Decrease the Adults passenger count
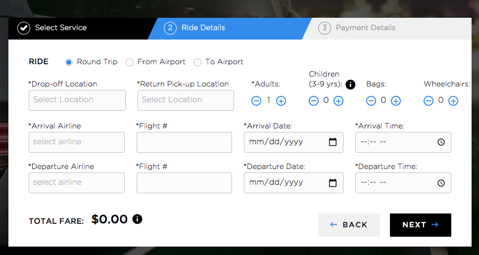Image resolution: width=479 pixels, height=255 pixels. 256,101
